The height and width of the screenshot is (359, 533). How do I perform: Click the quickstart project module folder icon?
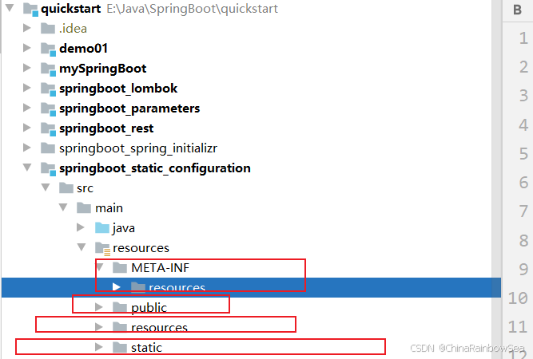pos(30,9)
